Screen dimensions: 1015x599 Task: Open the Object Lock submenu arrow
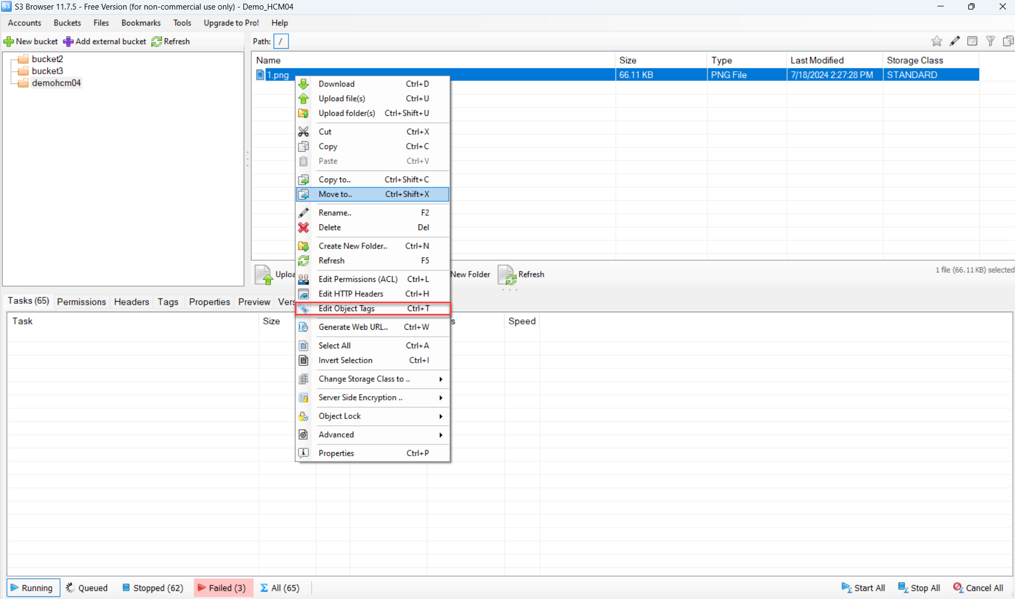pyautogui.click(x=440, y=416)
